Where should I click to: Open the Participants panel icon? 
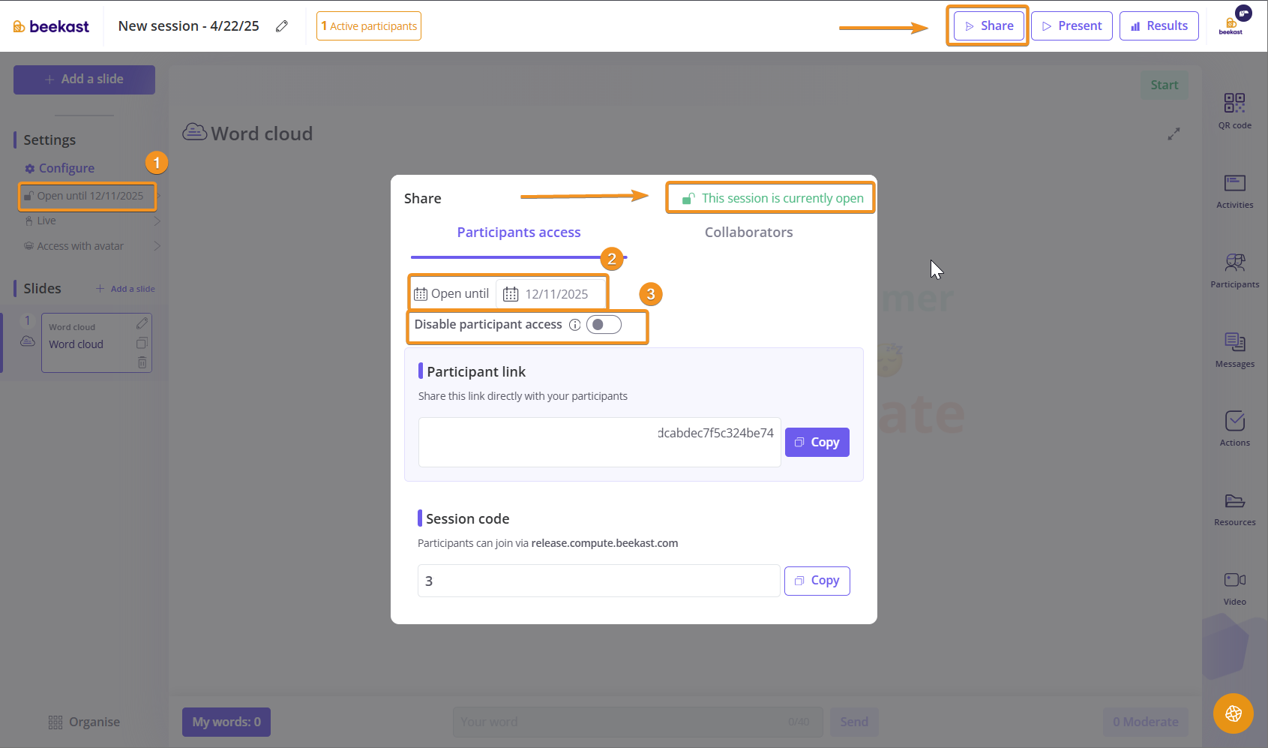tap(1234, 270)
